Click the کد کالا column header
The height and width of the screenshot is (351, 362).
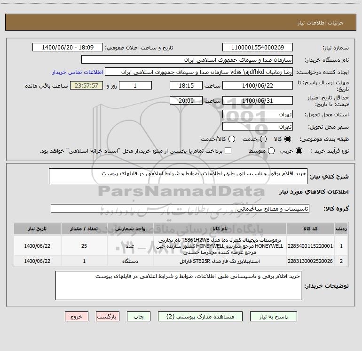click(310, 229)
